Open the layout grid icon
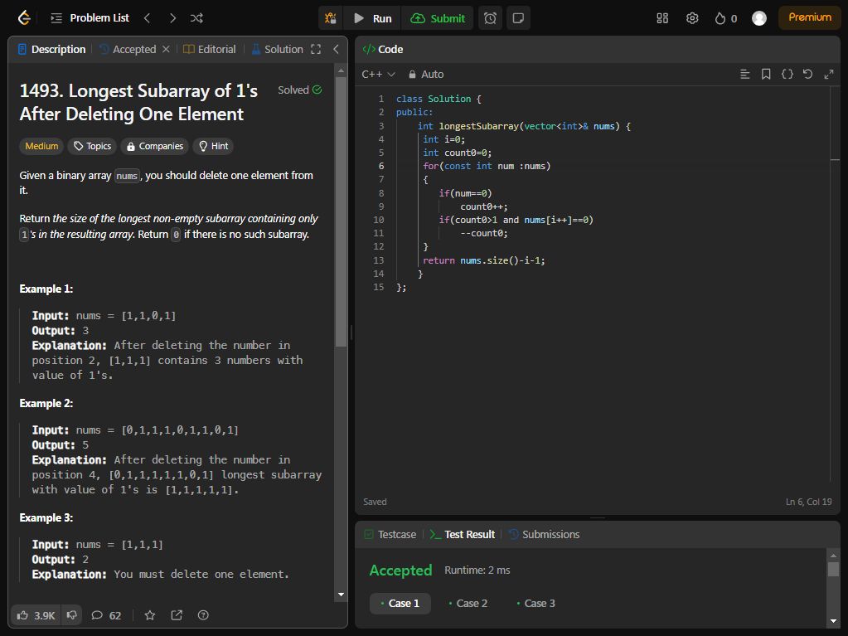 662,18
